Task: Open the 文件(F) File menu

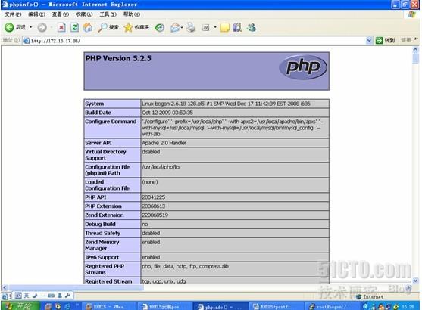Action: [13, 14]
